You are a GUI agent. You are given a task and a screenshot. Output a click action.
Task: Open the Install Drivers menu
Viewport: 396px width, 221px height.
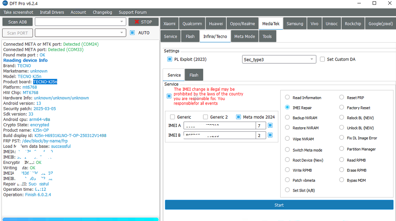[52, 12]
